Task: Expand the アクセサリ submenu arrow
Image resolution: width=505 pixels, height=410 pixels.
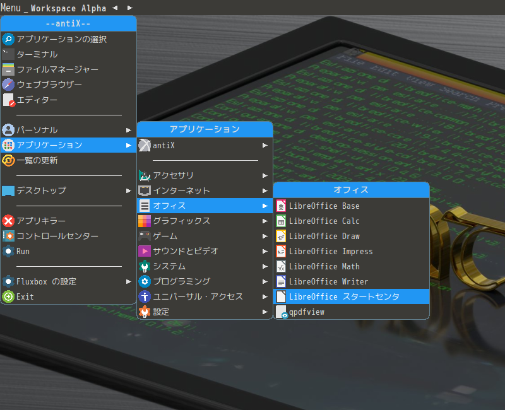Action: [x=264, y=176]
